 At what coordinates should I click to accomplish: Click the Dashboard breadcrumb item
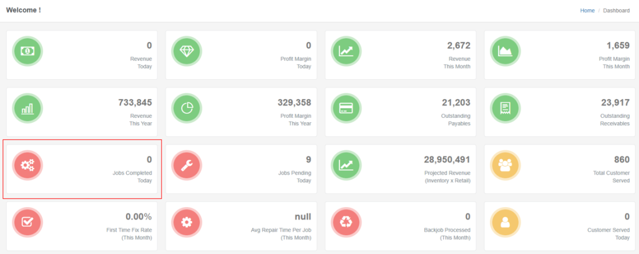click(x=617, y=11)
